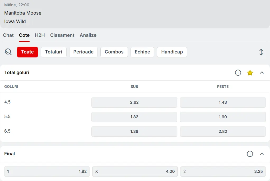Select the Toate filter
The width and height of the screenshot is (270, 181).
coord(27,52)
